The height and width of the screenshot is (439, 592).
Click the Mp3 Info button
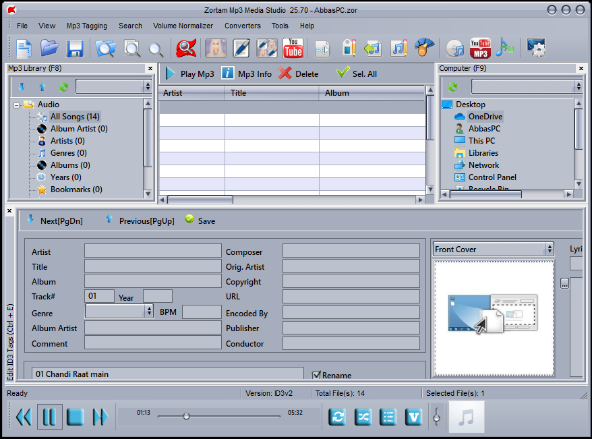tap(247, 74)
